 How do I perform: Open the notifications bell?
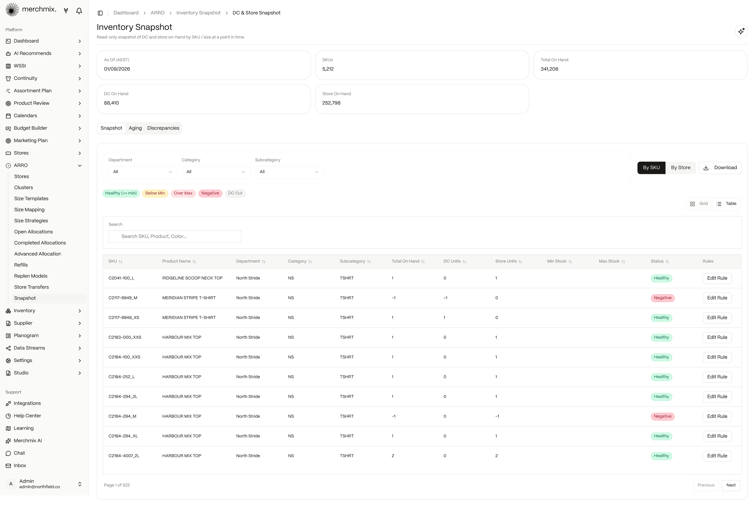point(79,11)
